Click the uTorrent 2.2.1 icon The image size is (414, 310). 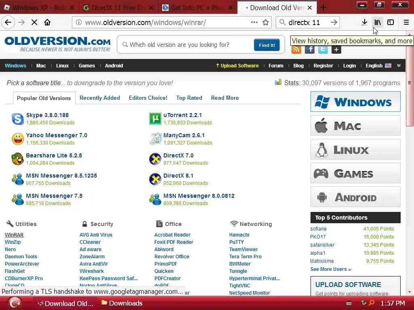(x=155, y=119)
